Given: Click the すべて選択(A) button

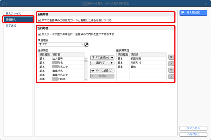Looking at the screenshot, I should [102, 58].
